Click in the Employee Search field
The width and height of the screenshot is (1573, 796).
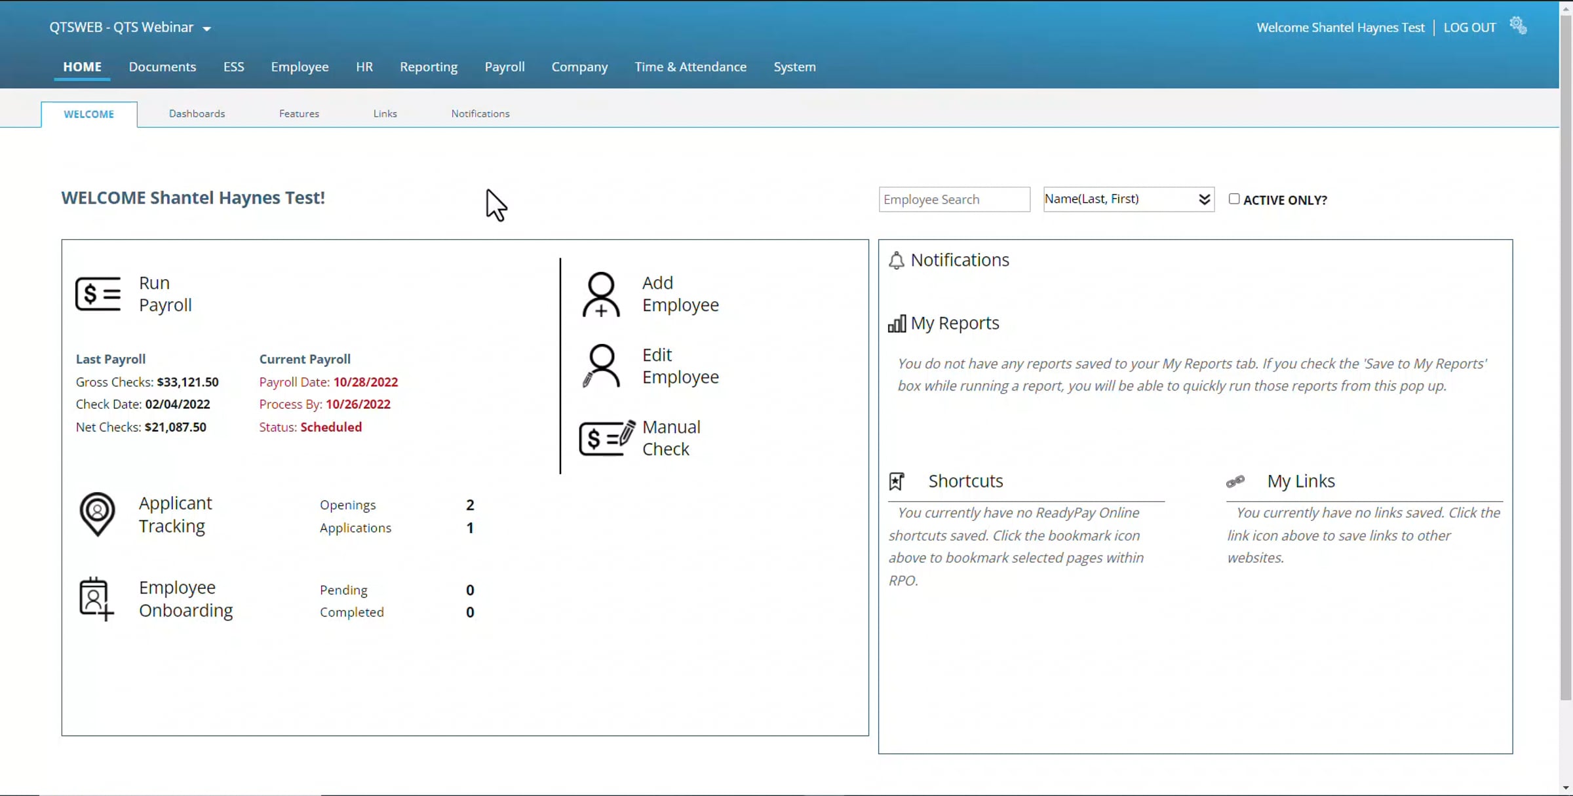954,199
